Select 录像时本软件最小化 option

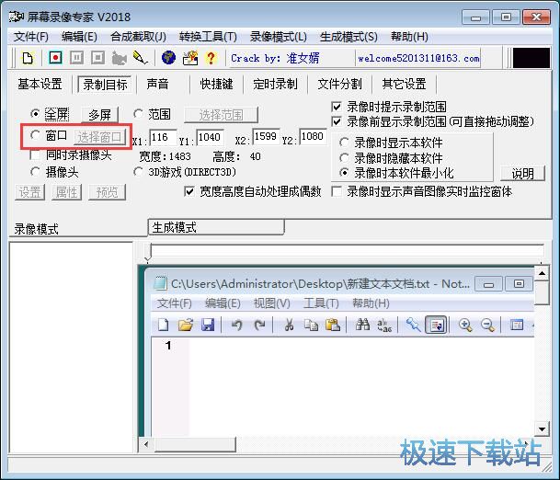pos(344,173)
